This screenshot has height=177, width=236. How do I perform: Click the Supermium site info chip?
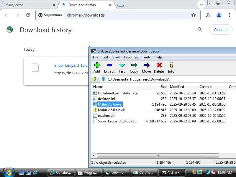coord(50,15)
